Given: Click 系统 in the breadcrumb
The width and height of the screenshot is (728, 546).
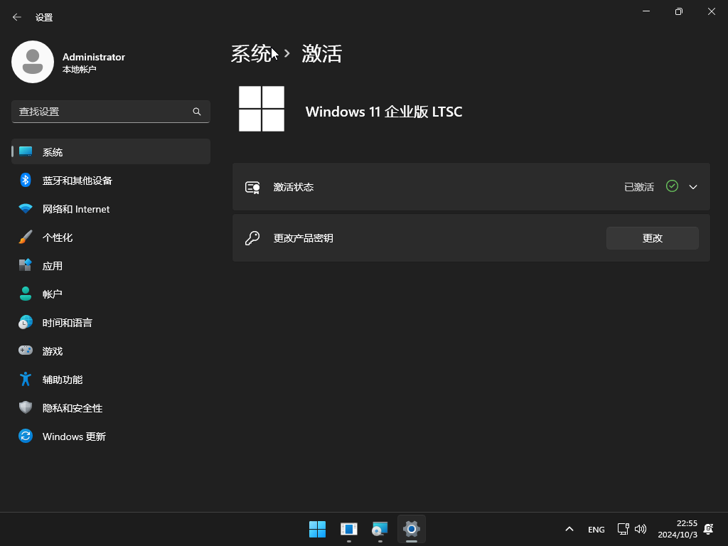Looking at the screenshot, I should pyautogui.click(x=251, y=54).
